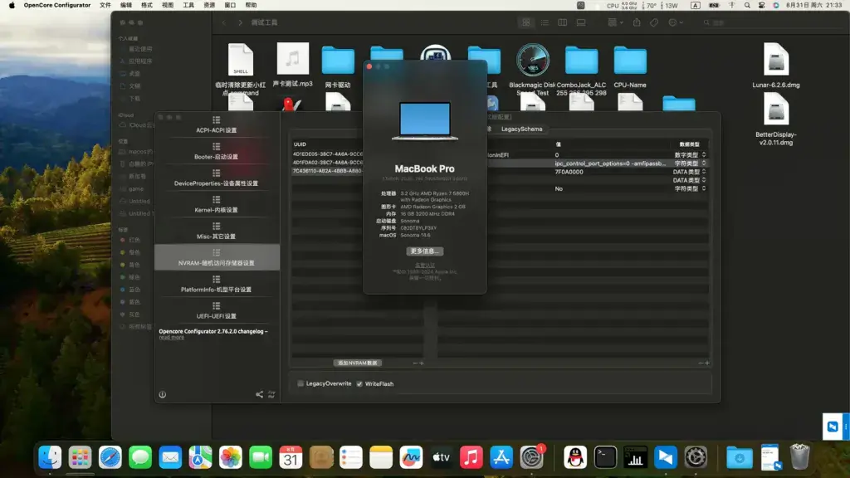Open the 工具 menu in the menu bar
The width and height of the screenshot is (850, 478).
tap(188, 6)
